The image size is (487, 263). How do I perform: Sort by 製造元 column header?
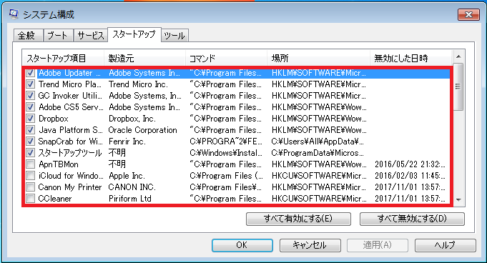(x=144, y=58)
